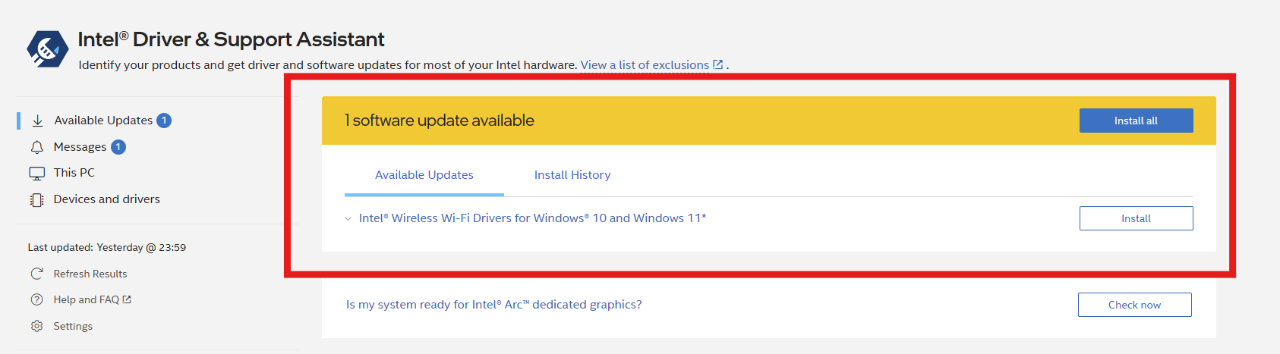Click 'Last updated: Yesterday @ 23:59' text
Viewport: 1280px width, 354px height.
pyautogui.click(x=107, y=247)
